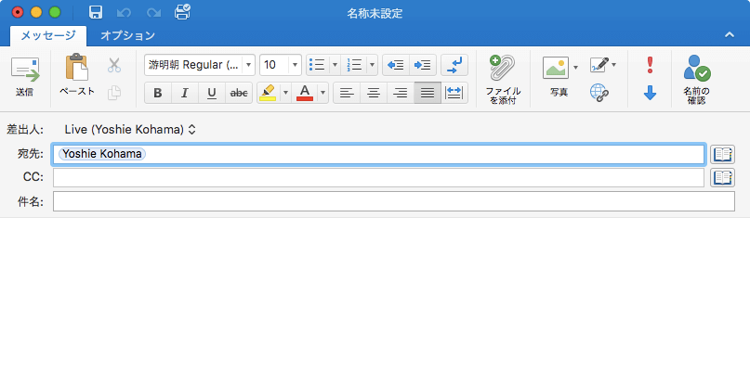Insert a hyperlink with globe icon
The width and height of the screenshot is (750, 371).
click(x=599, y=92)
